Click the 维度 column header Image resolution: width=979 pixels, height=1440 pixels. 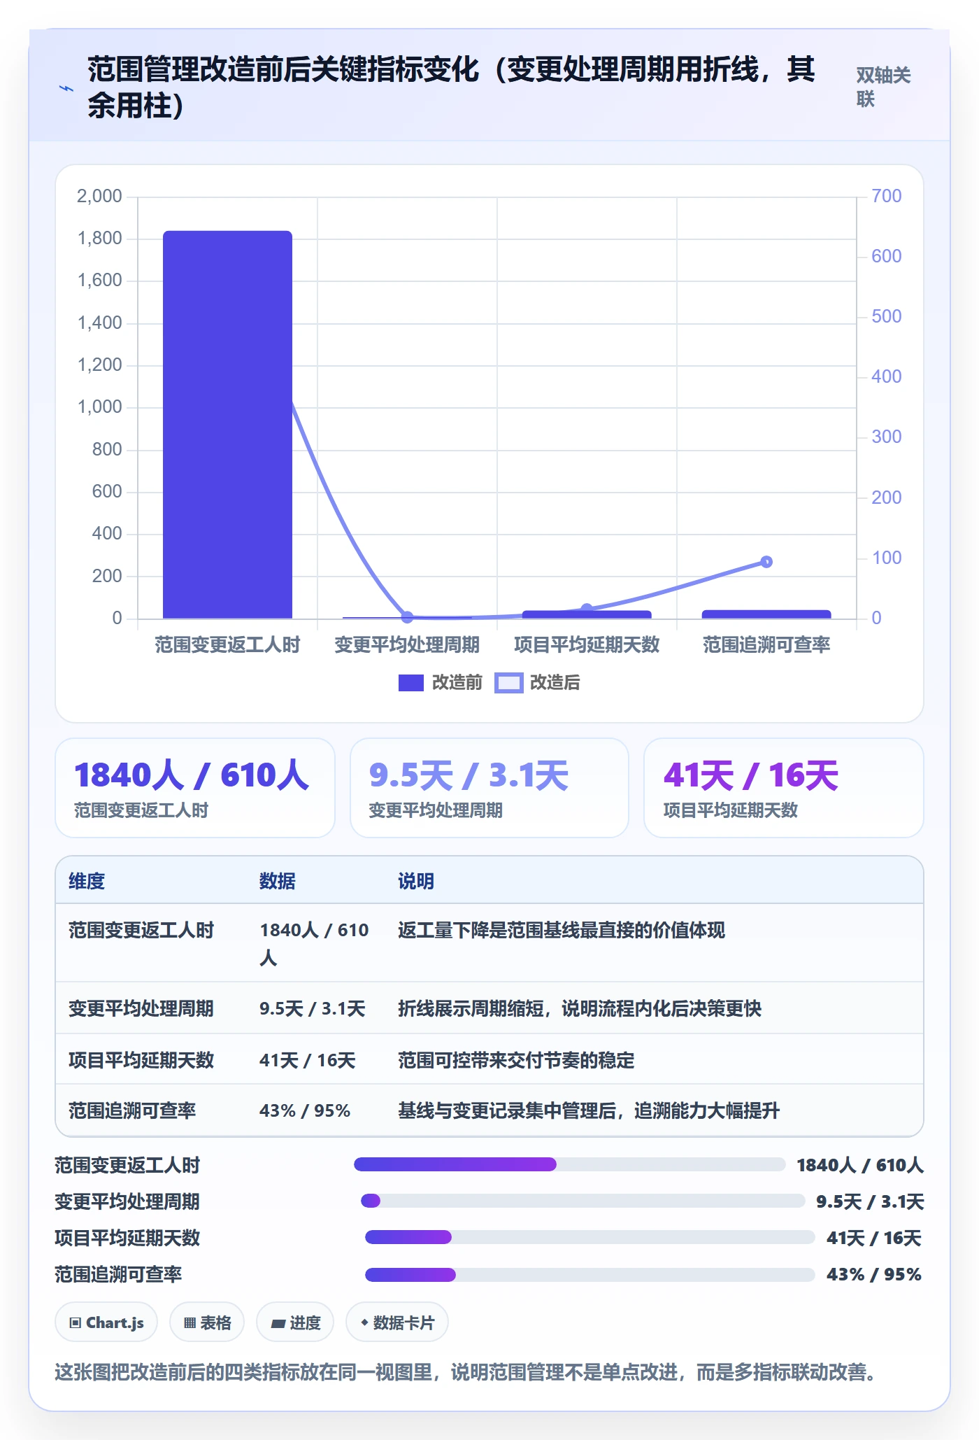click(87, 881)
